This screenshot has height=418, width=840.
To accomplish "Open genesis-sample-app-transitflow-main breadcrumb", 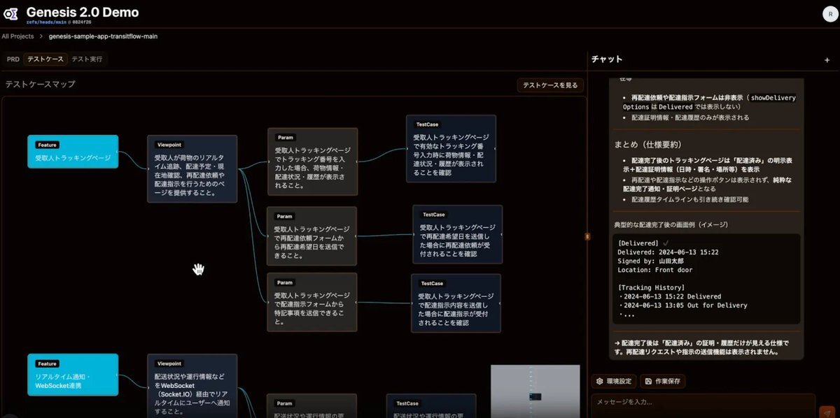I will click(x=103, y=36).
